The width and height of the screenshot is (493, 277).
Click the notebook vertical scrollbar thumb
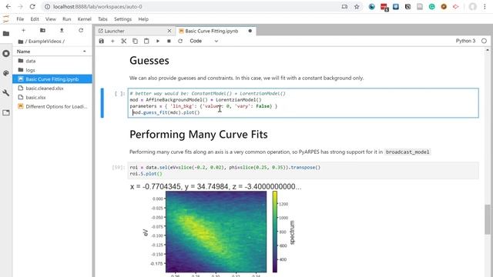[x=488, y=219]
